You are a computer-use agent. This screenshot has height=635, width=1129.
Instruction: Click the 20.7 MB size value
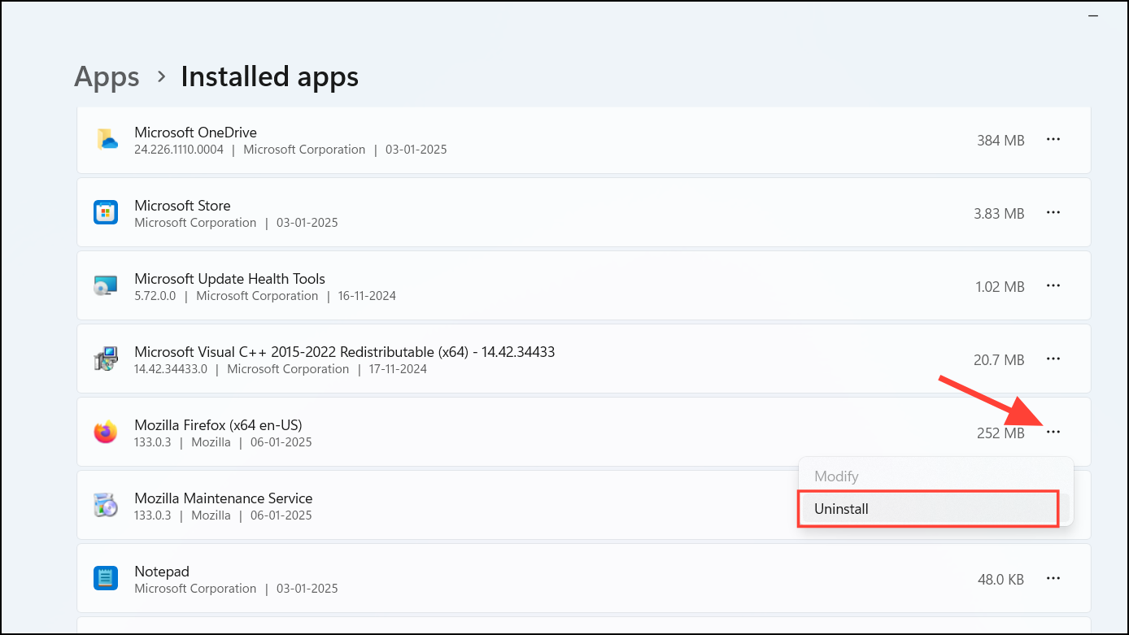(x=999, y=359)
